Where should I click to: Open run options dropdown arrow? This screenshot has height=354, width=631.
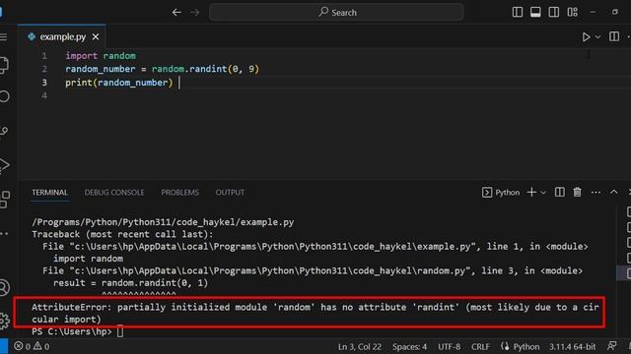(x=598, y=37)
